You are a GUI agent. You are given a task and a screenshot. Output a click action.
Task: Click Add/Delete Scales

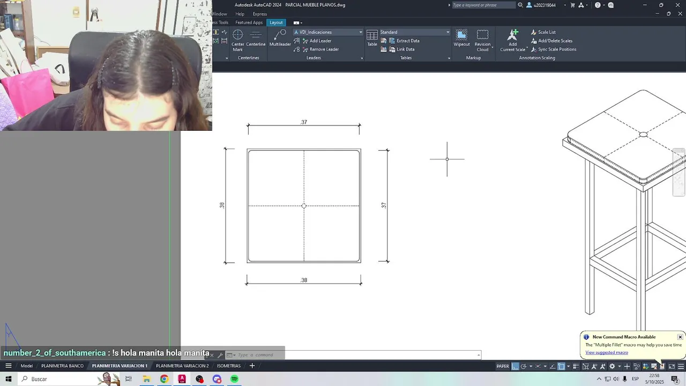tap(551, 41)
